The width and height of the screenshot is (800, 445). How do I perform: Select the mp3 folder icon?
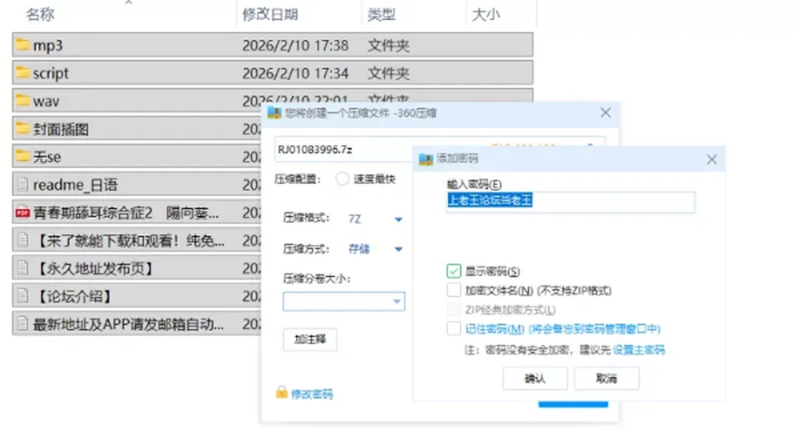pos(22,45)
